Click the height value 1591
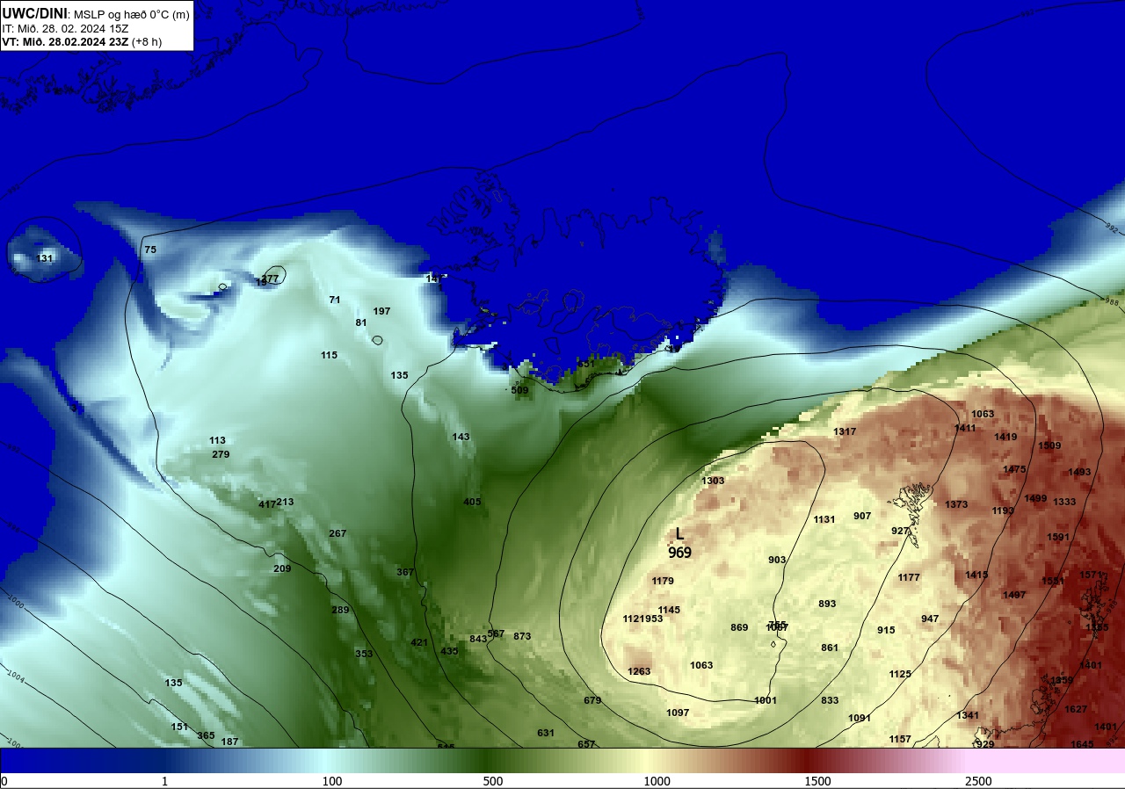 [1058, 537]
